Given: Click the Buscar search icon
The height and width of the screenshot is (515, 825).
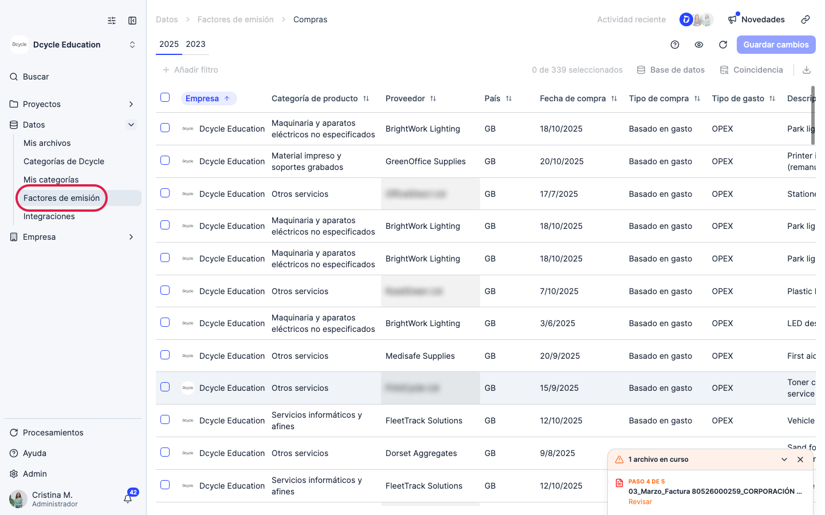Looking at the screenshot, I should pyautogui.click(x=14, y=77).
